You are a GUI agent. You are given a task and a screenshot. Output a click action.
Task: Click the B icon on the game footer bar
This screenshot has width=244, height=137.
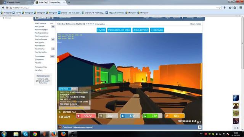pos(200,127)
